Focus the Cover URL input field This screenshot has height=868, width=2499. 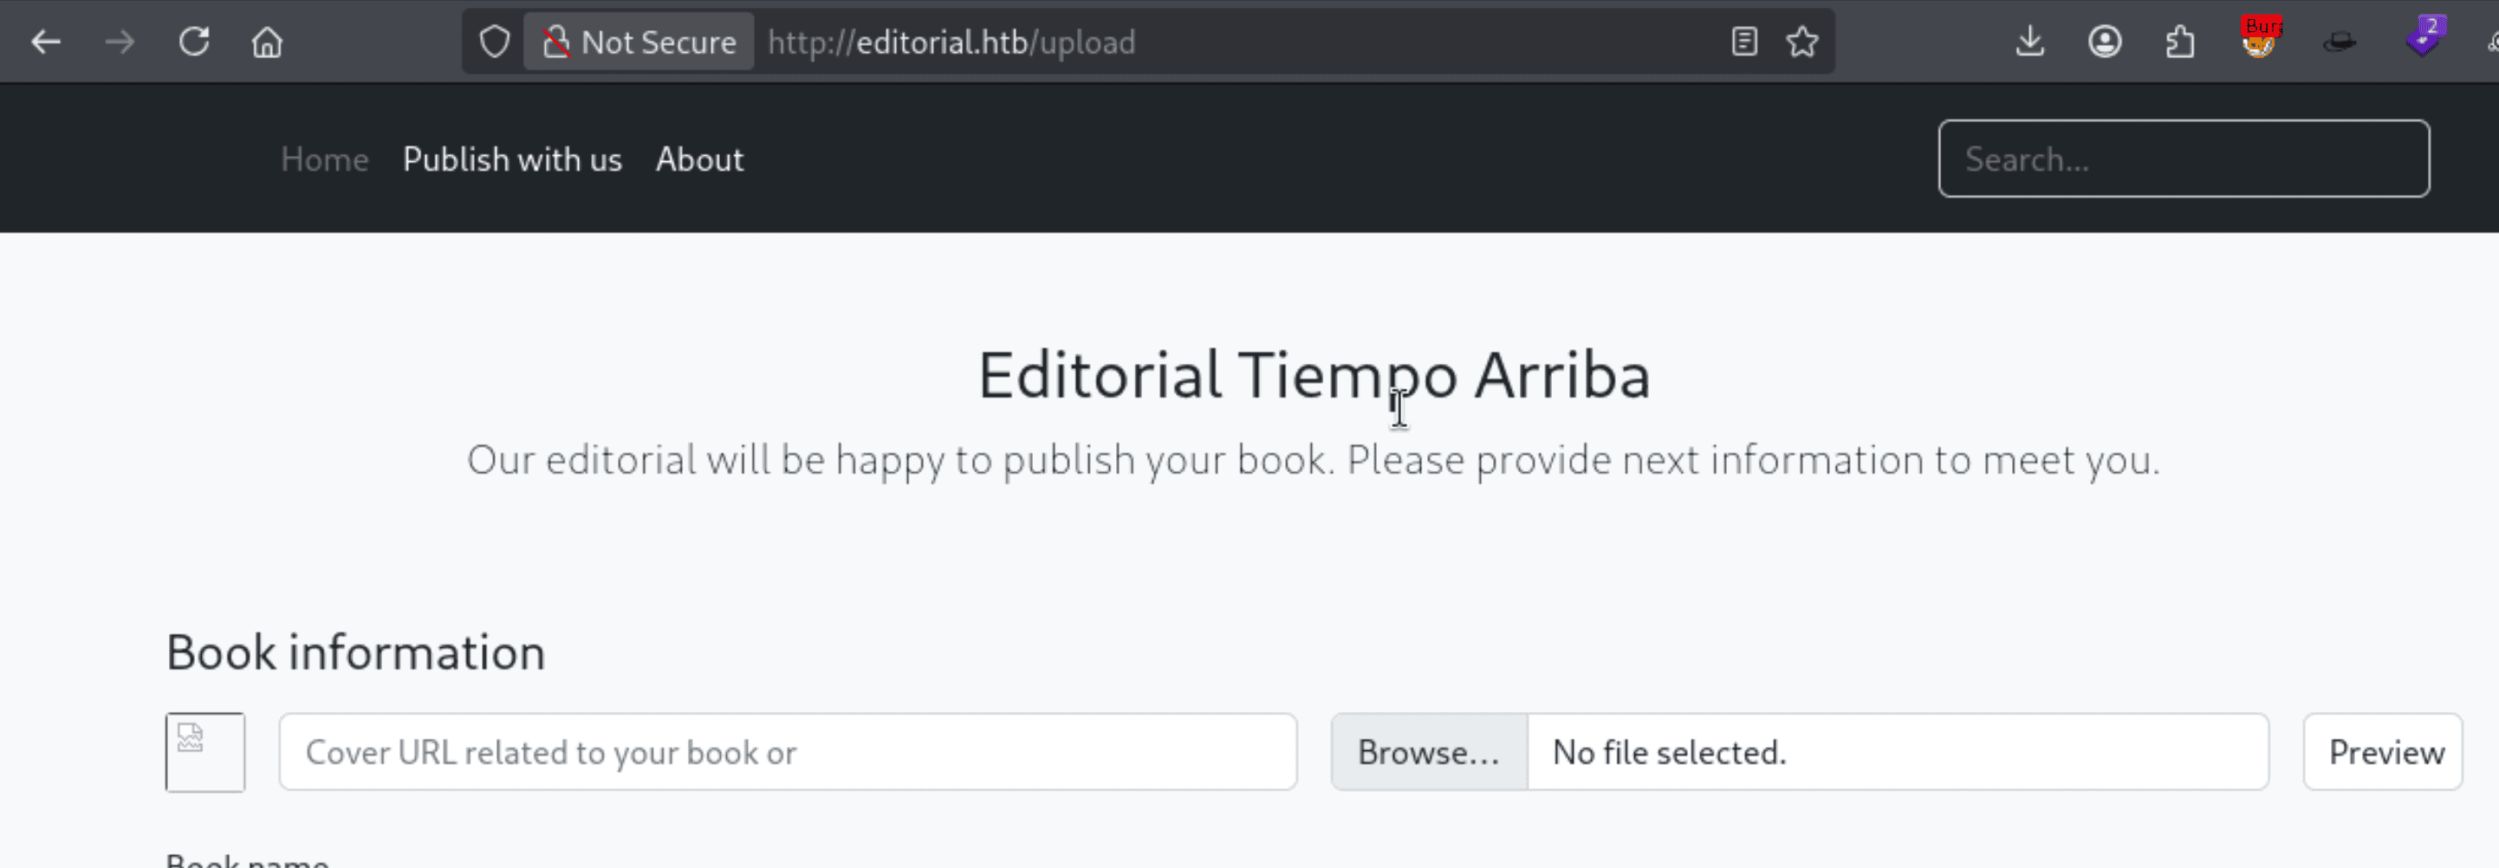[788, 753]
